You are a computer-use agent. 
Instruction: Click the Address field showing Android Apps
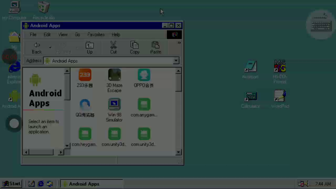[x=111, y=61]
